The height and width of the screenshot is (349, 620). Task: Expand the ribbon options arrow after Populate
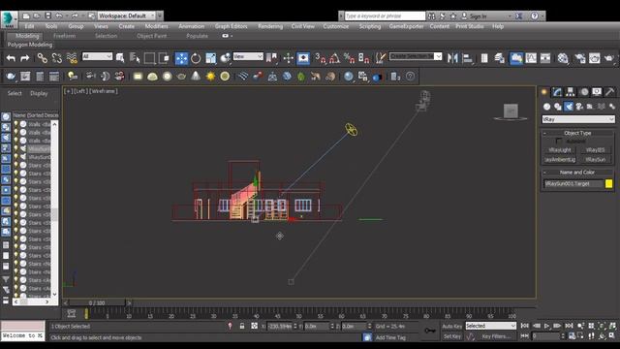227,36
